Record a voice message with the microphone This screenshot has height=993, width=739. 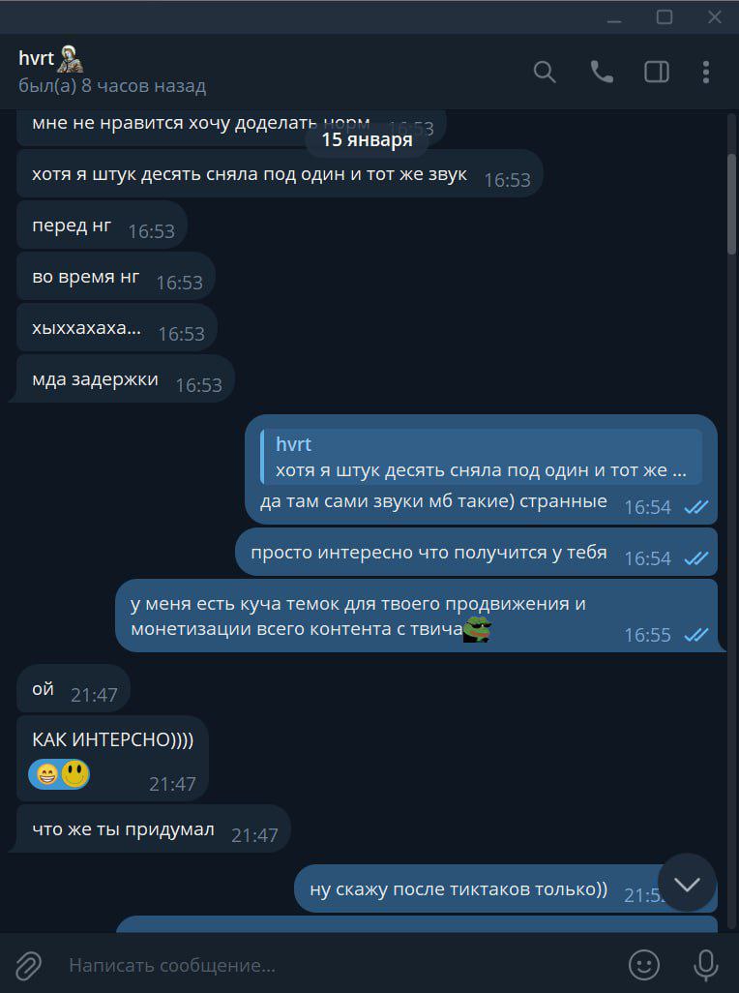705,965
